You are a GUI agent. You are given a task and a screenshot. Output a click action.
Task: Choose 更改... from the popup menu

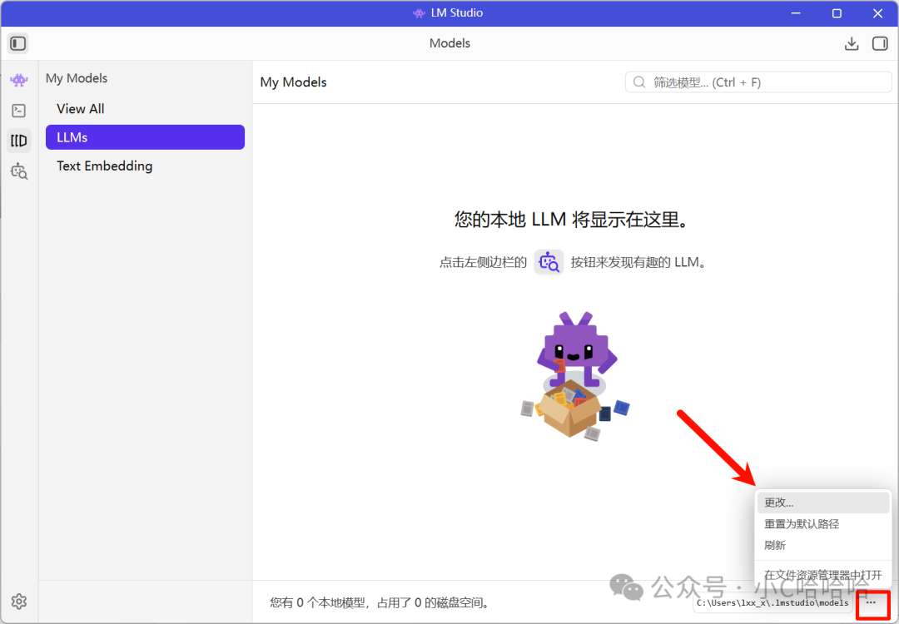coord(822,503)
